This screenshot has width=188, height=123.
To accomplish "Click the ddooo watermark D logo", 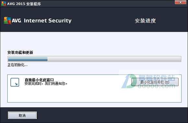I will (x=129, y=81).
